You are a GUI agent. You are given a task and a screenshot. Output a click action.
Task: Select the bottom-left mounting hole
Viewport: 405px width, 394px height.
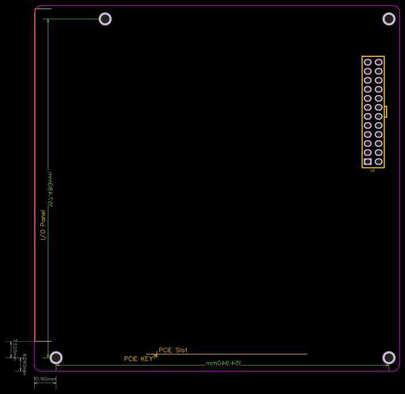(x=56, y=358)
